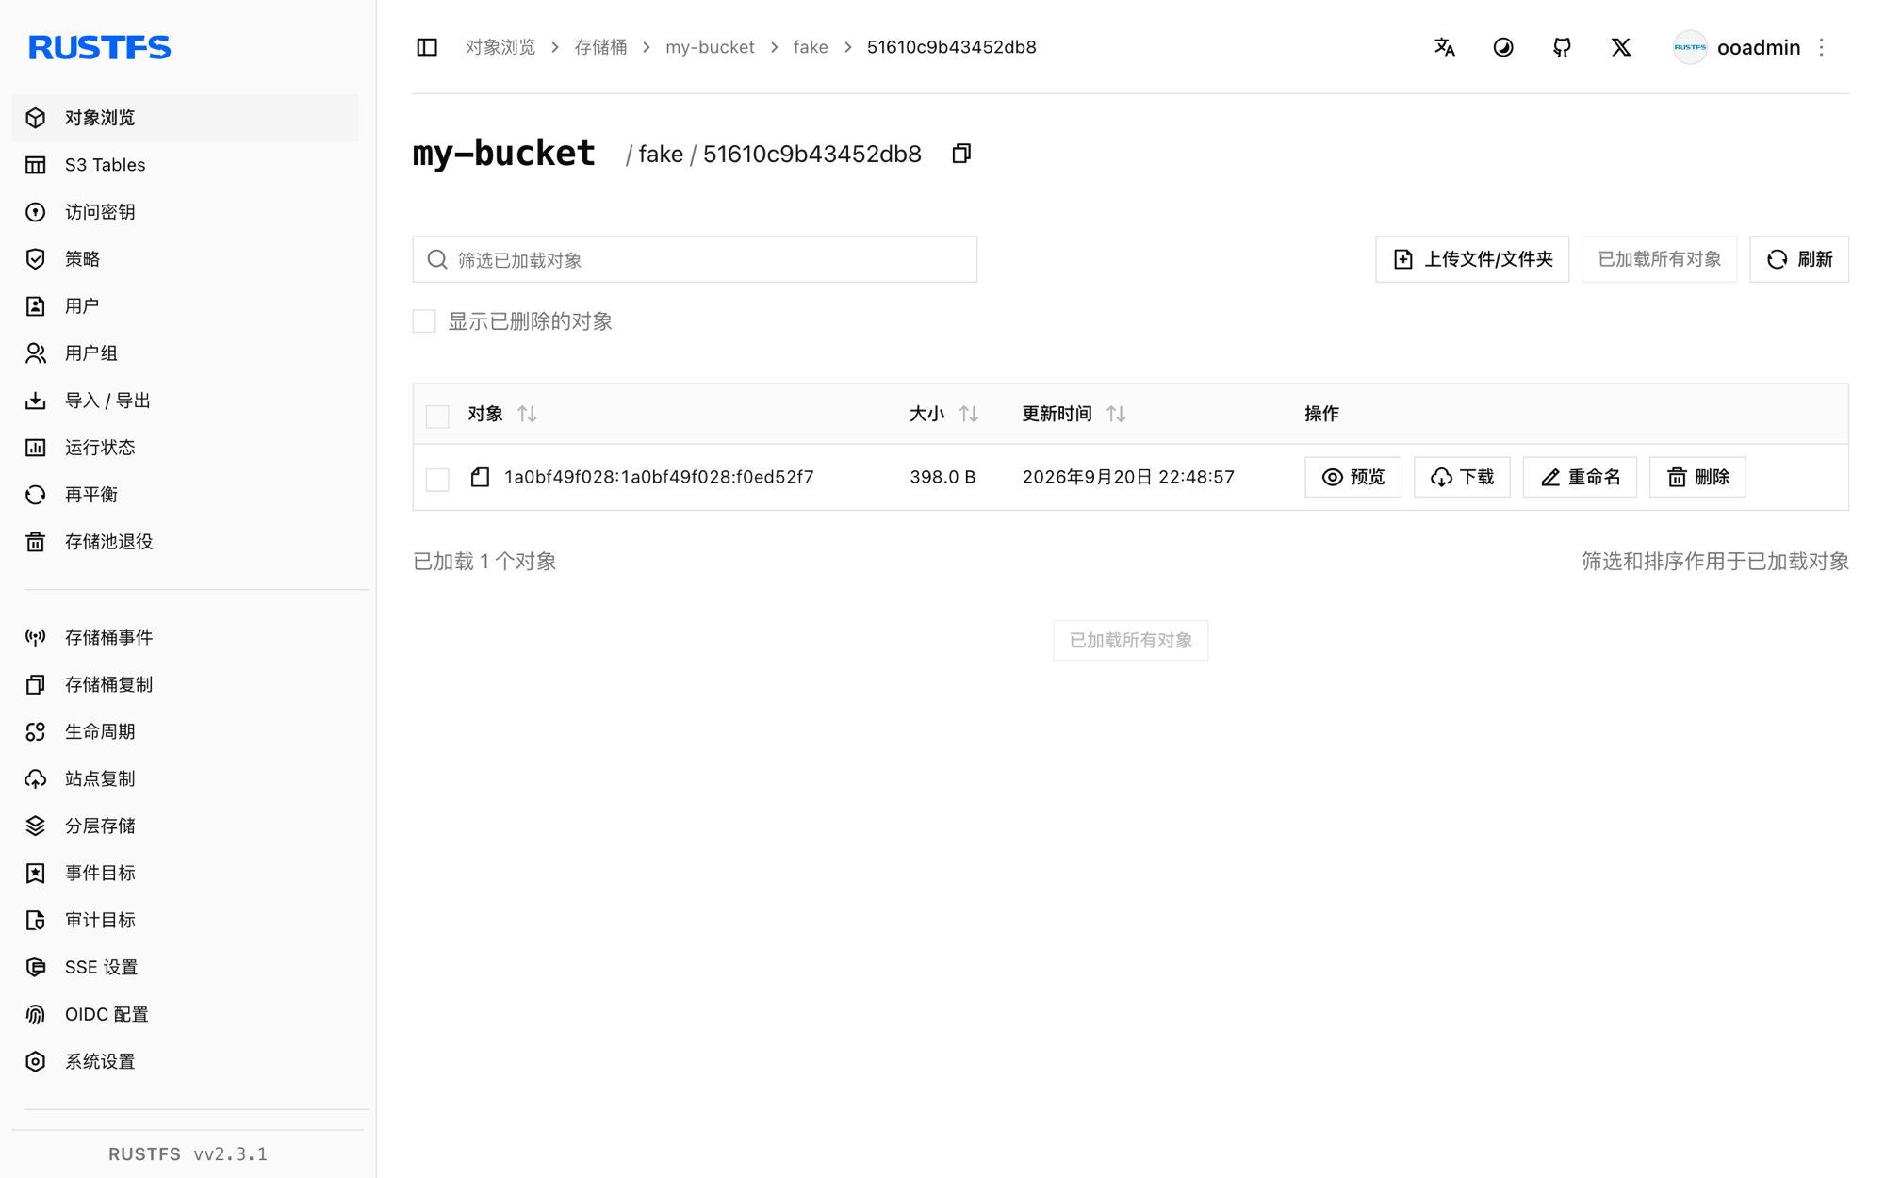The image size is (1885, 1178).
Task: Click breadcrumb fake folder link
Action: [x=811, y=47]
